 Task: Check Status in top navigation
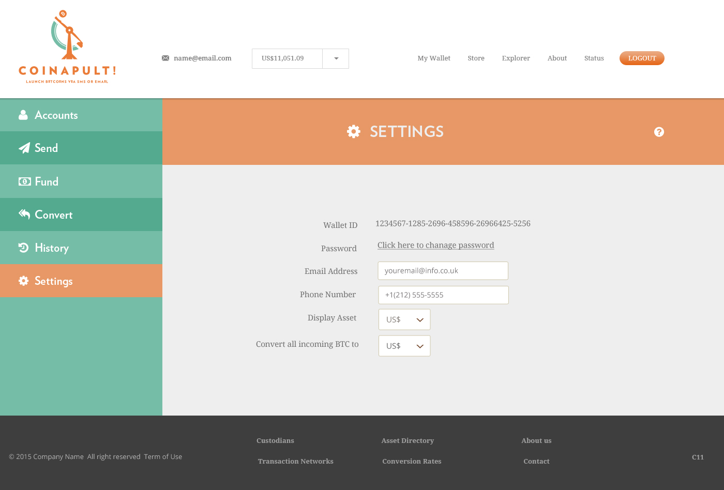[x=594, y=58]
